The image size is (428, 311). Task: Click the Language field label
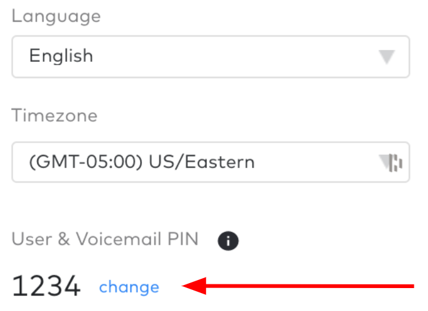point(56,17)
